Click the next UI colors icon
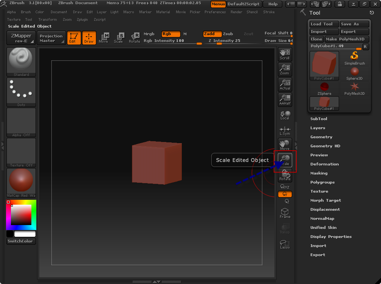The width and height of the screenshot is (381, 284). click(x=326, y=4)
